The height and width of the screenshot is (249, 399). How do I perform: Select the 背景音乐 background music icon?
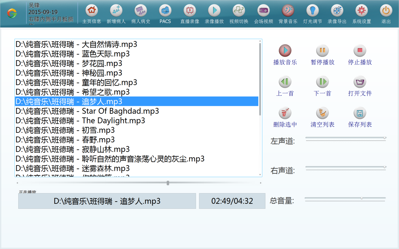click(288, 10)
